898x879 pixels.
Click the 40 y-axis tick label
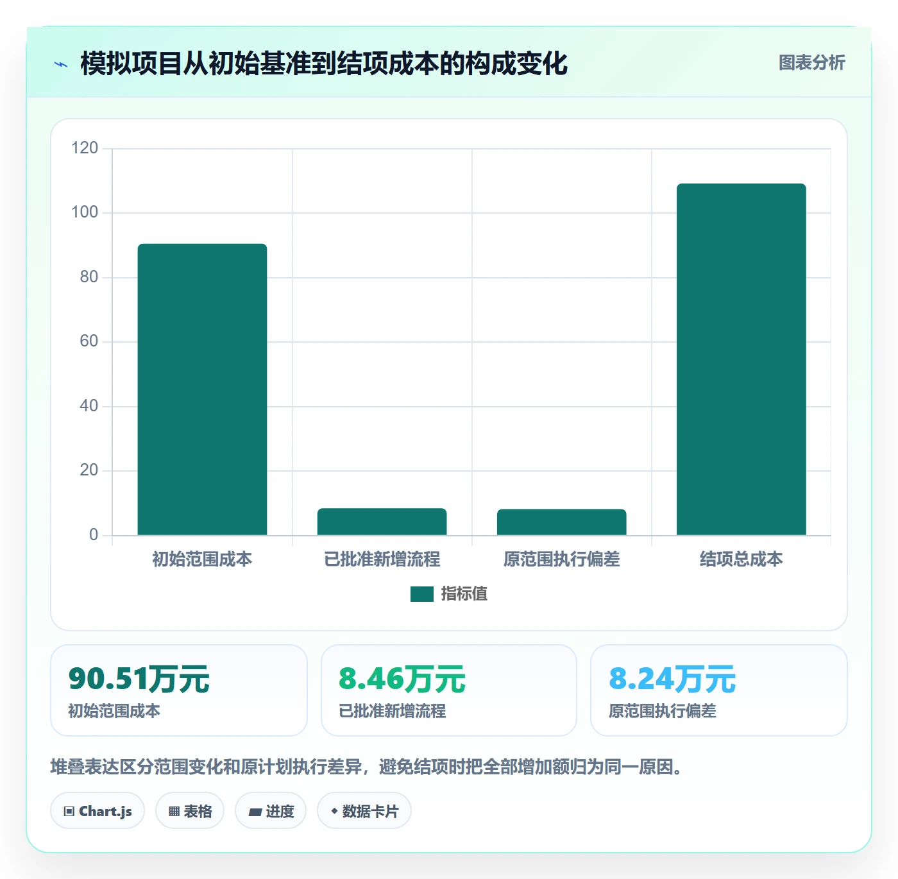pos(89,406)
